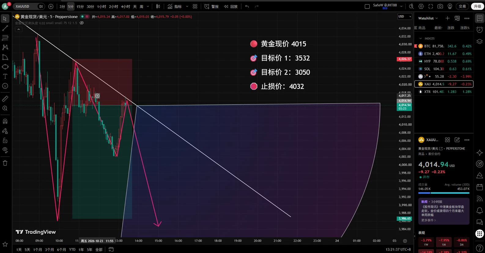This screenshot has height=253, width=485.
Task: Select the 3个月 date range
Action: (50, 250)
